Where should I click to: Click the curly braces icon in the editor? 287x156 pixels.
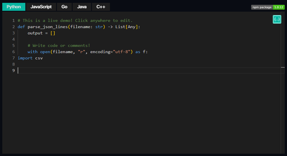tap(277, 19)
